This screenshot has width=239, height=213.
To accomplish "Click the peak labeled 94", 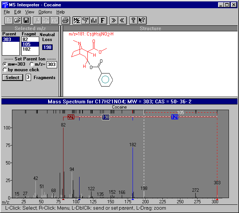I will click(72, 185).
